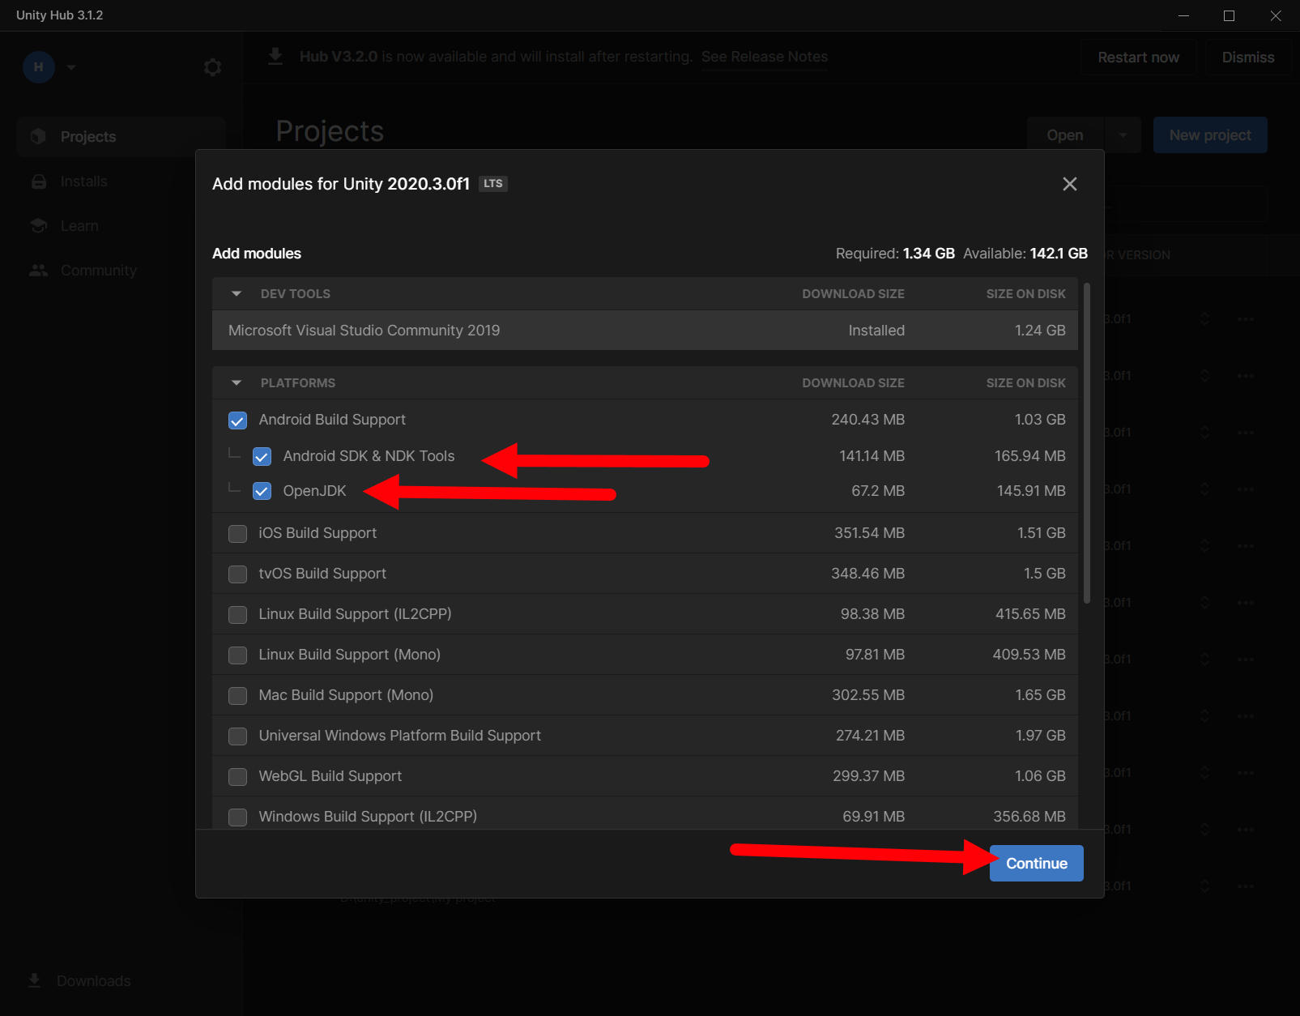Click Restart now button

[x=1138, y=58]
